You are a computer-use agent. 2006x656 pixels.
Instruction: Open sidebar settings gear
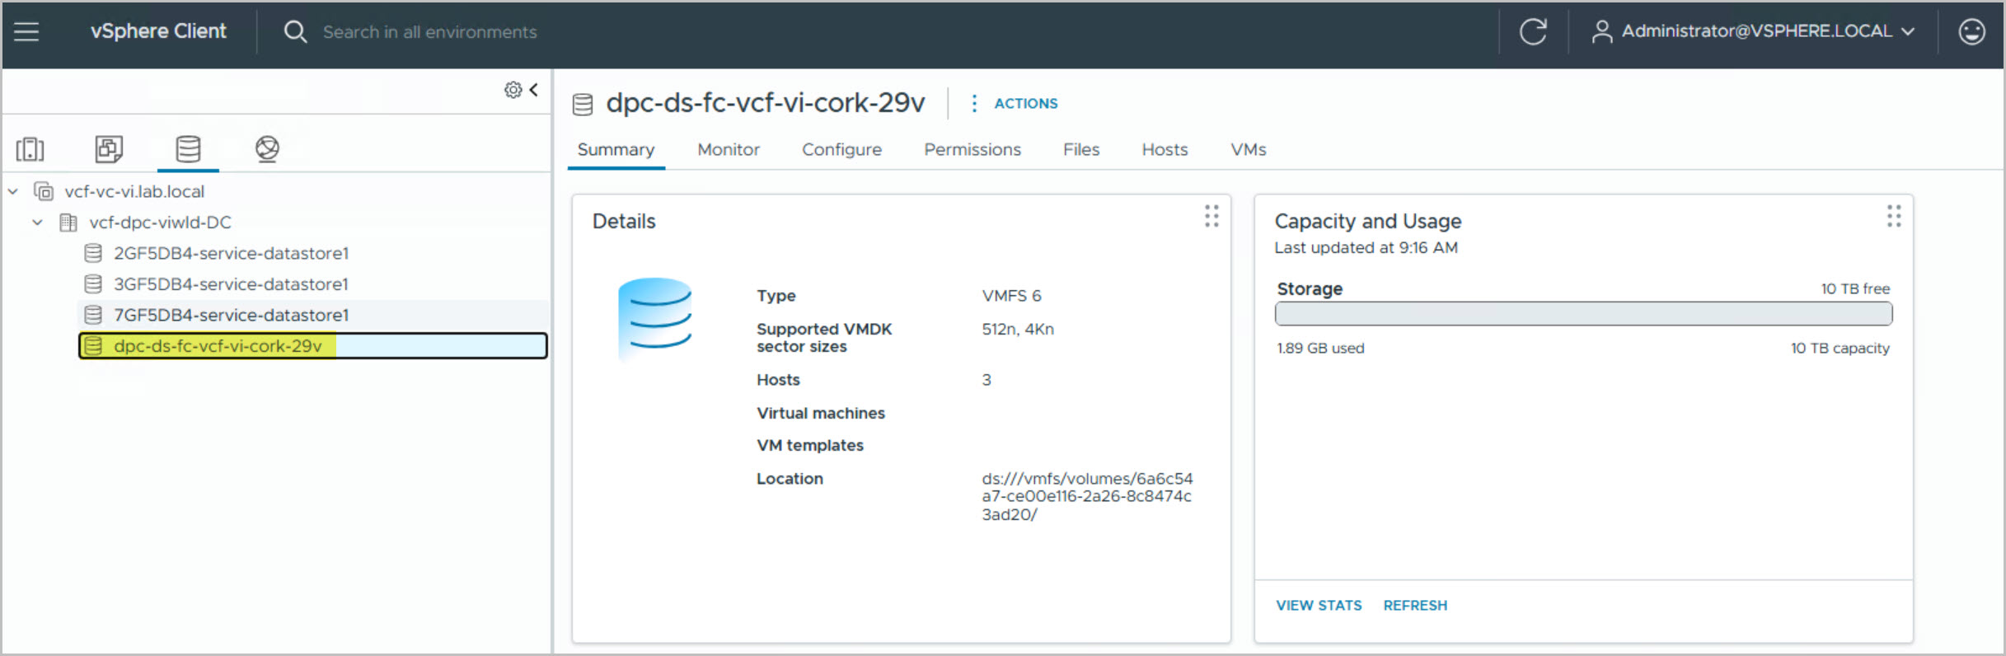click(513, 90)
